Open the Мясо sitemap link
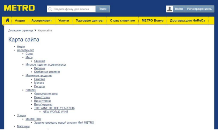The image size is (218, 130). coord(29,57)
